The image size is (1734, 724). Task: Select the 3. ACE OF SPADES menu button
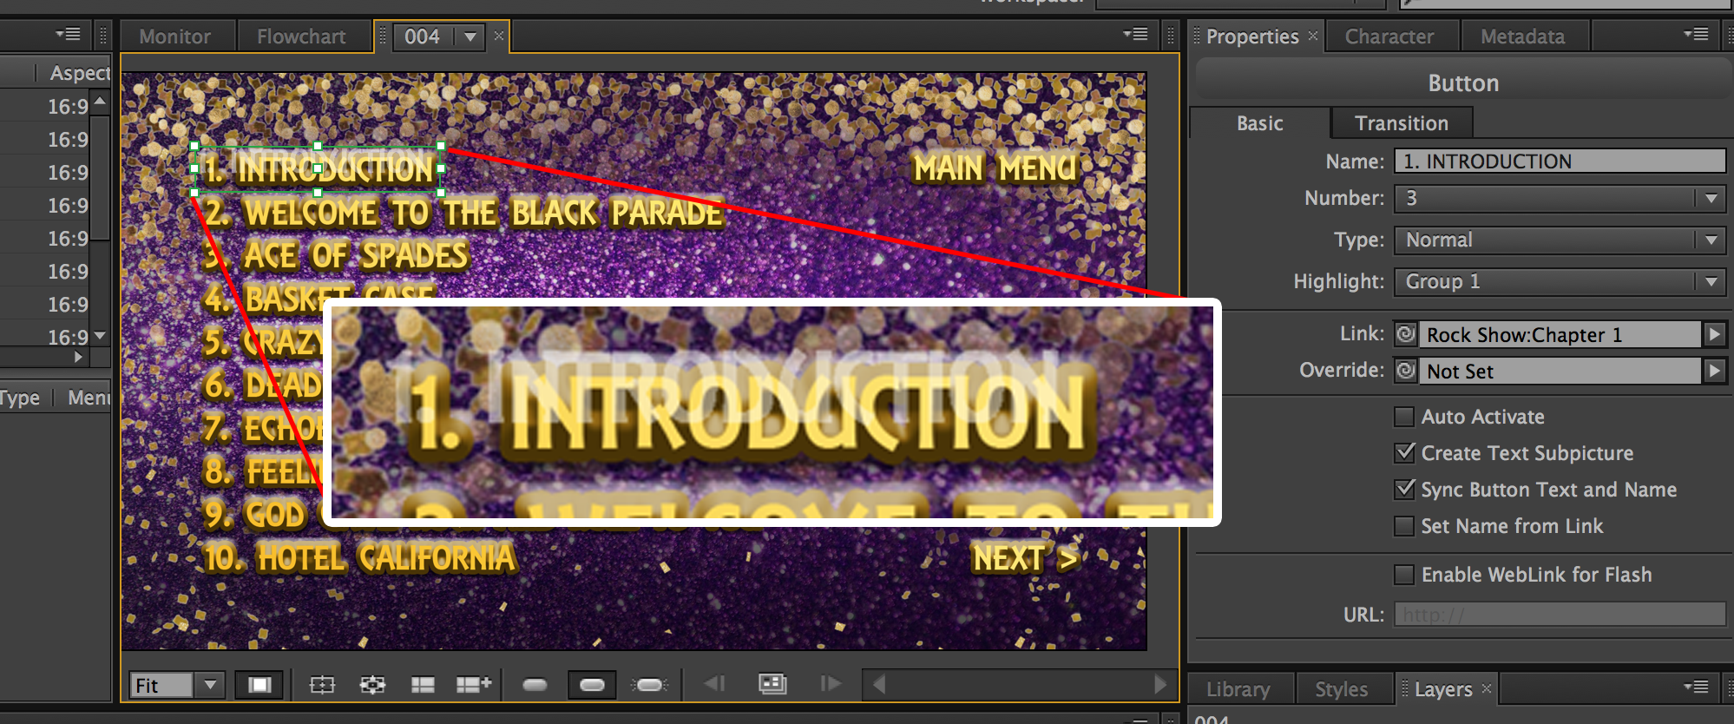tap(336, 256)
